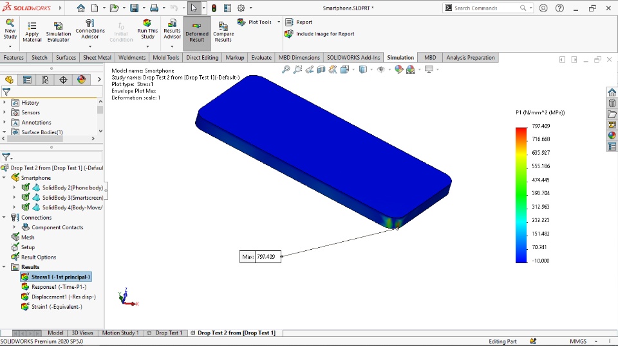
Task: Open the File Properties list icon
Action: coord(227,8)
